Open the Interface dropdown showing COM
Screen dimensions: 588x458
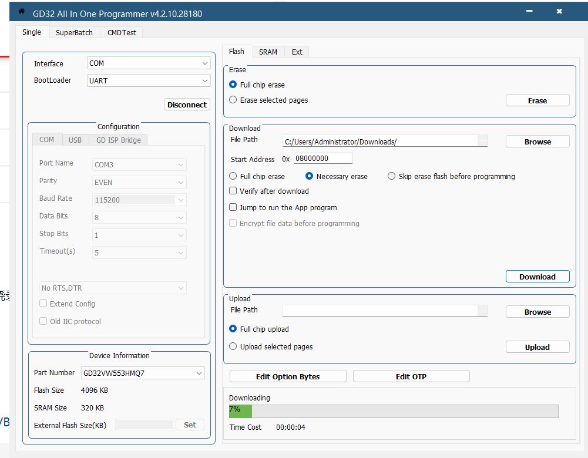point(149,63)
